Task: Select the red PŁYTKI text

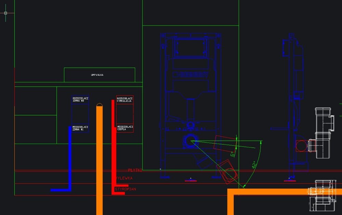Action: click(x=135, y=170)
